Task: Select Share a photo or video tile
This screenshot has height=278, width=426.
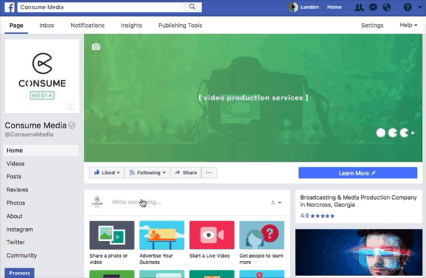Action: [x=111, y=243]
